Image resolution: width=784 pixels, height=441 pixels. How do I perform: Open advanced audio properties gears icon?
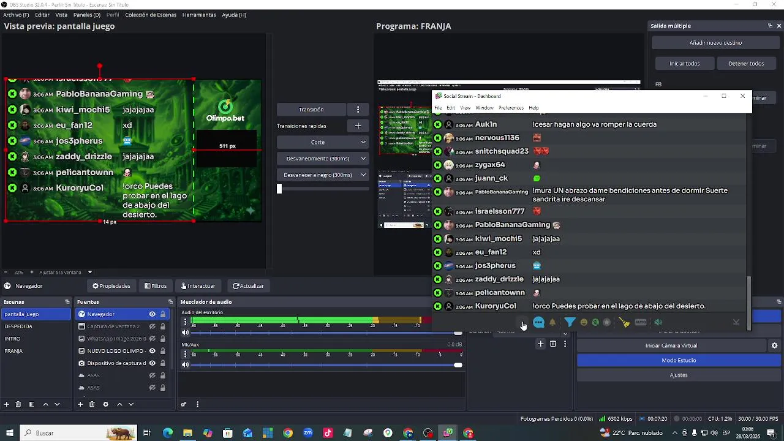coord(183,404)
